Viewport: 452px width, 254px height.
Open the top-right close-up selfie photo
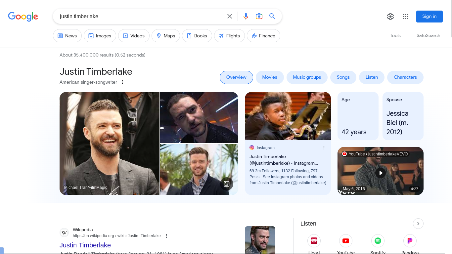point(199,117)
